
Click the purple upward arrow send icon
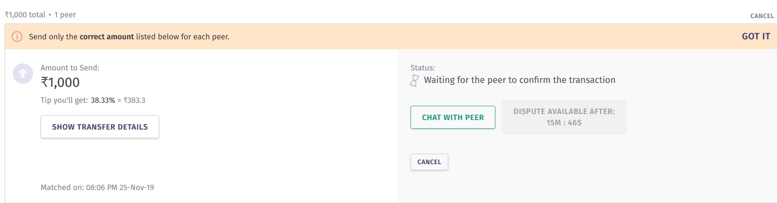click(x=23, y=73)
